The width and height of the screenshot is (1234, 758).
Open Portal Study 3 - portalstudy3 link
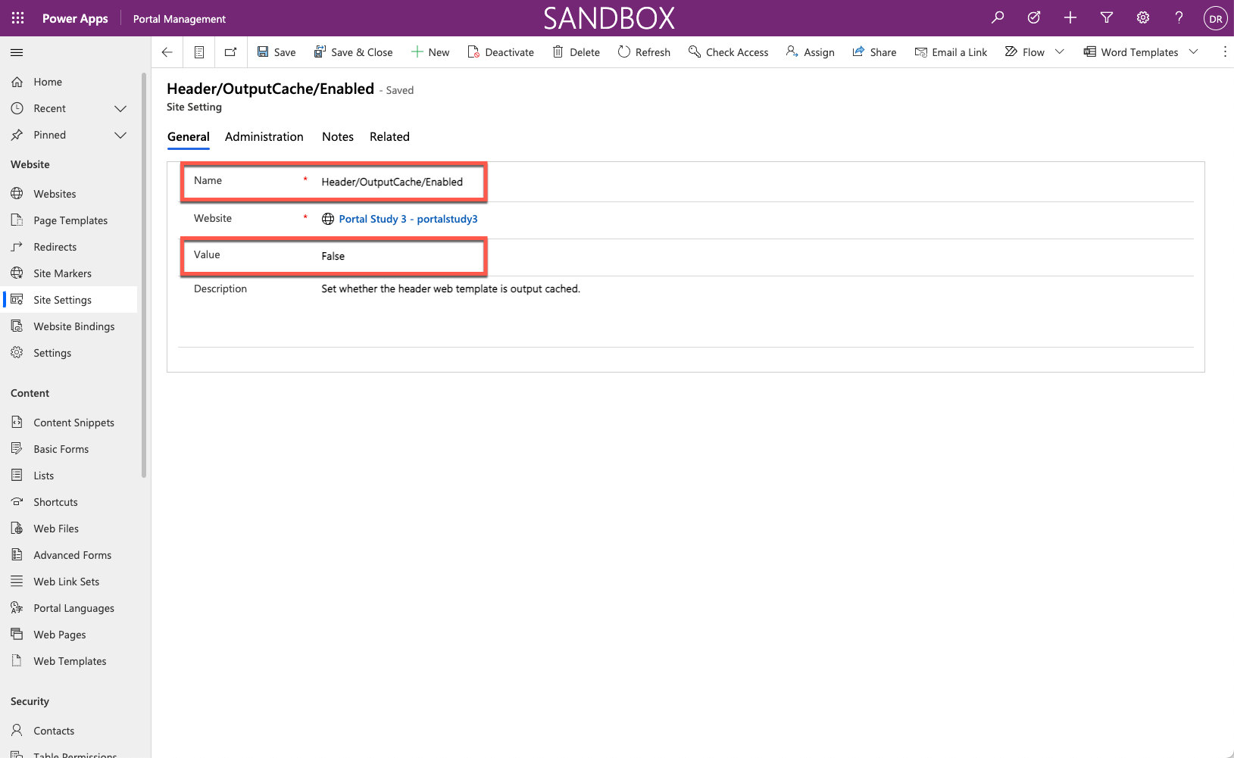(x=408, y=219)
